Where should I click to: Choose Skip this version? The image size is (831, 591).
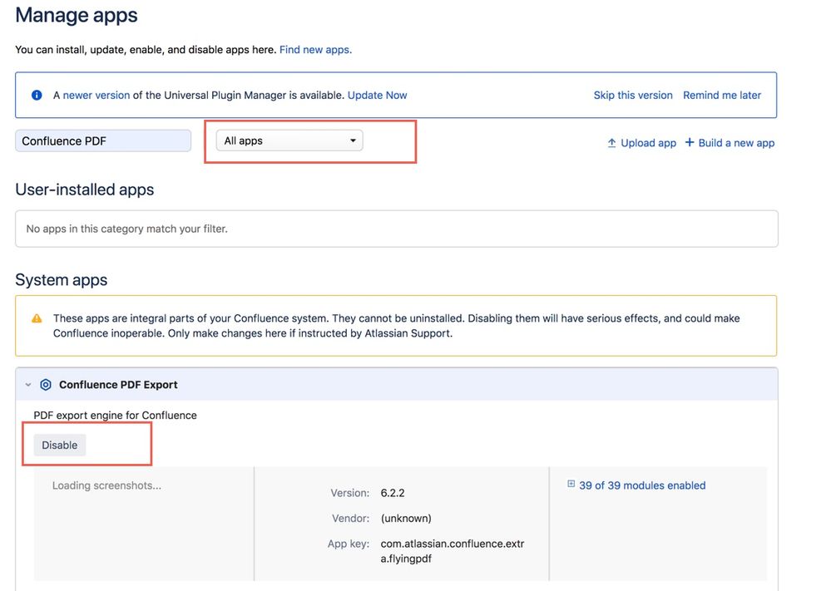(x=633, y=96)
